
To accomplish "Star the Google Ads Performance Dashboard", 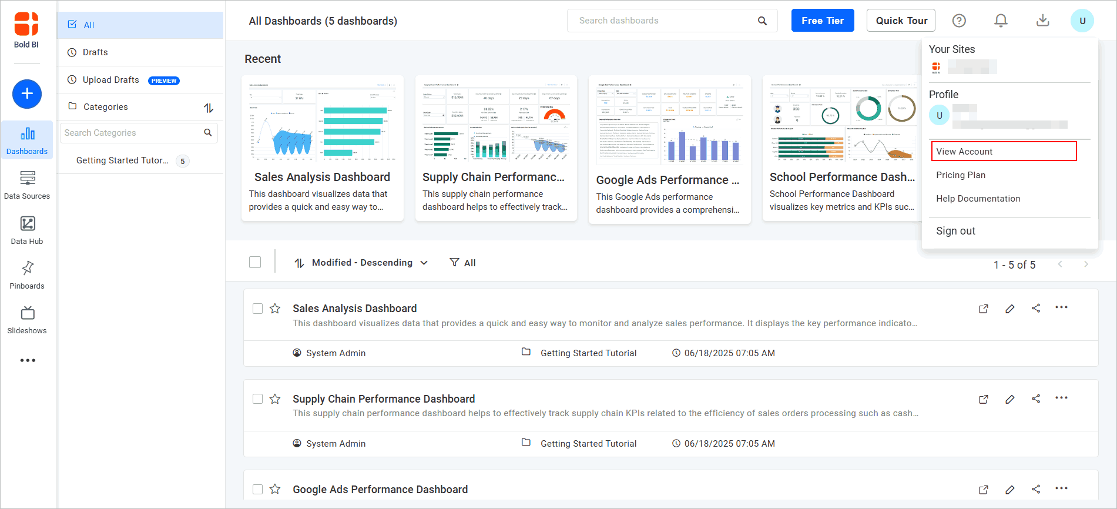I will 275,489.
